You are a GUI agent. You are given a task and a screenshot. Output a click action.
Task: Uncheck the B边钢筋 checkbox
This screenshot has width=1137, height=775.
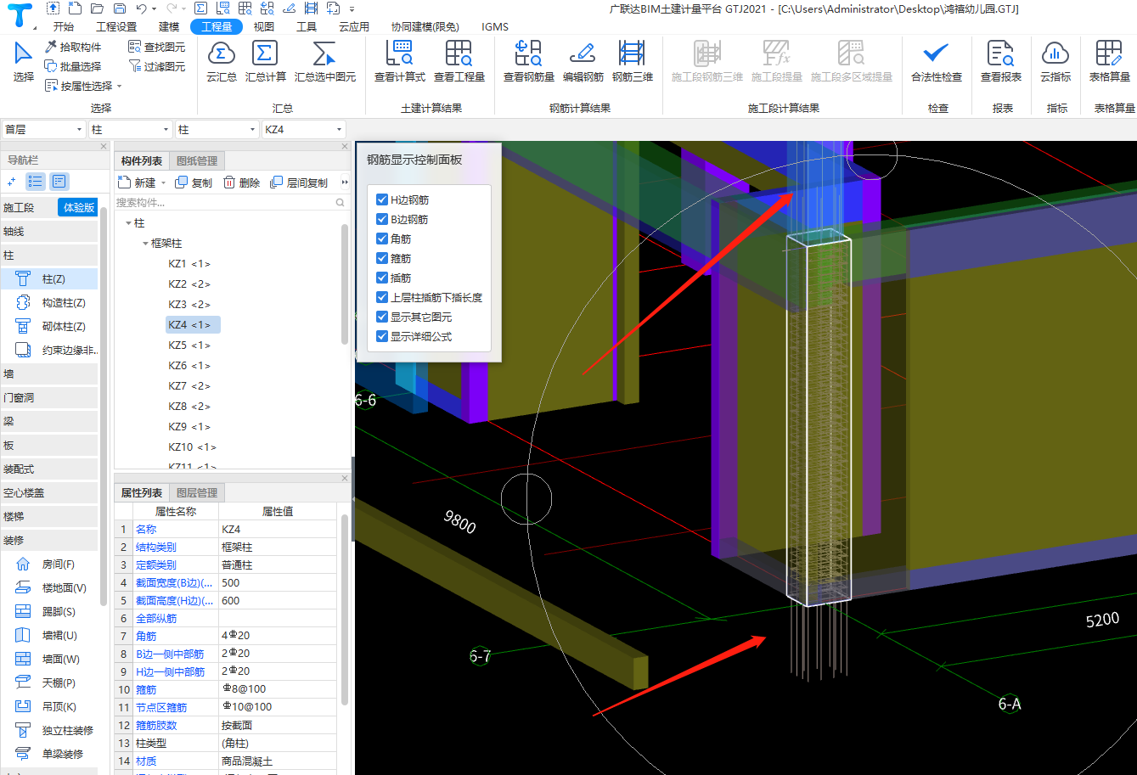(382, 220)
